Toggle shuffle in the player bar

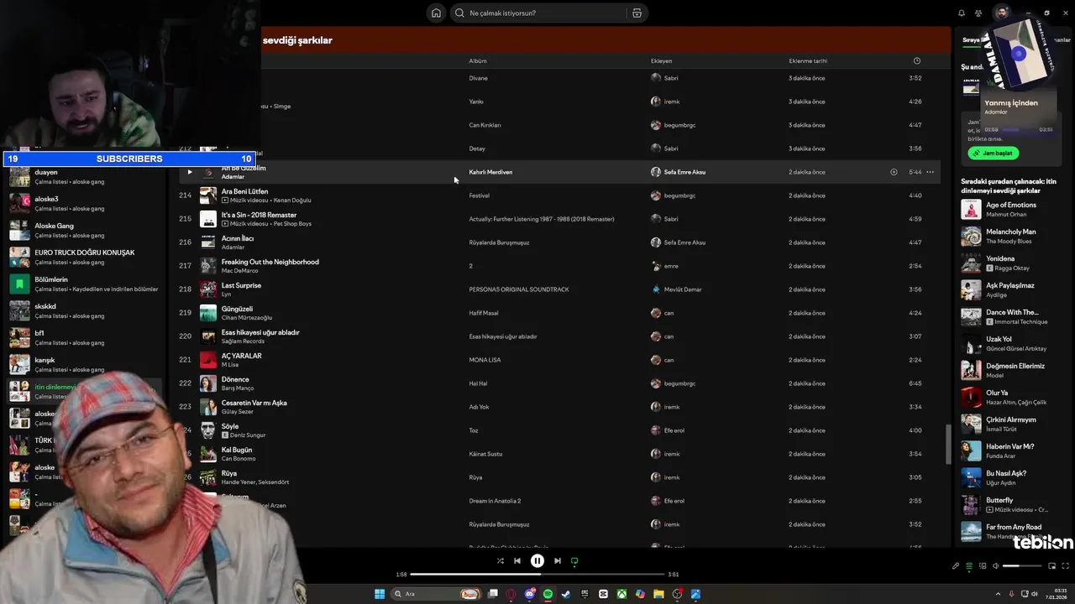pyautogui.click(x=501, y=560)
